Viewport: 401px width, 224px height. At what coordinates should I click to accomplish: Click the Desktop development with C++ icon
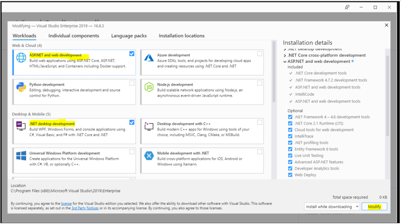tap(149, 126)
